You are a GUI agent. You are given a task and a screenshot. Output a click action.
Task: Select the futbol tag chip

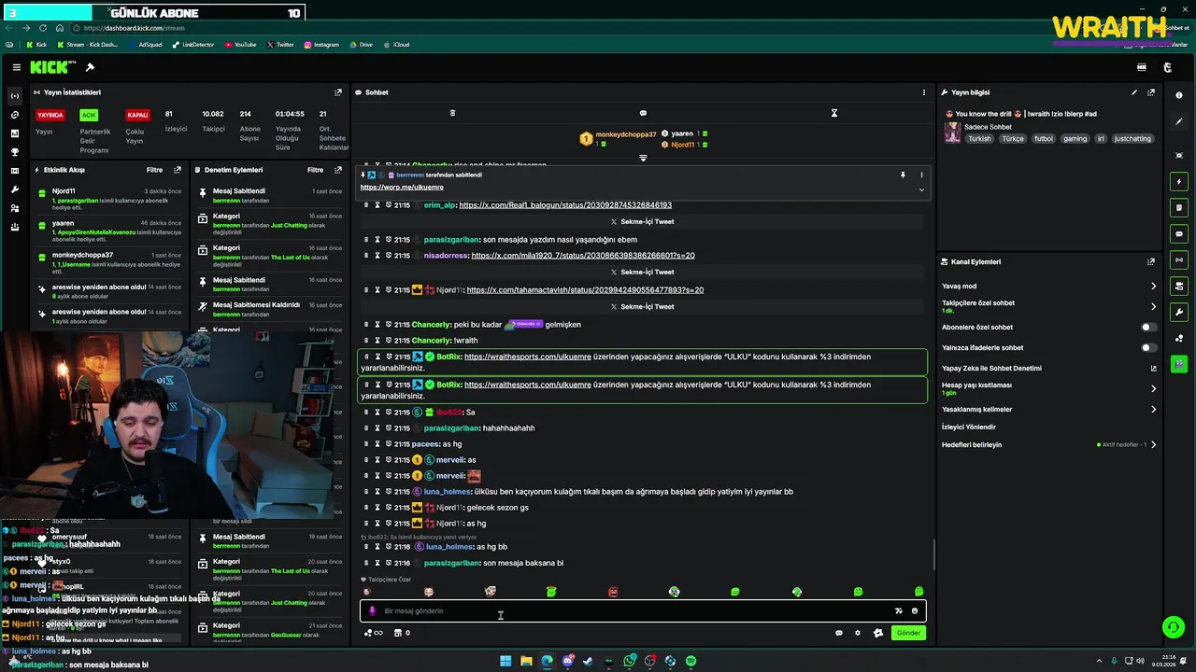[x=1044, y=138]
